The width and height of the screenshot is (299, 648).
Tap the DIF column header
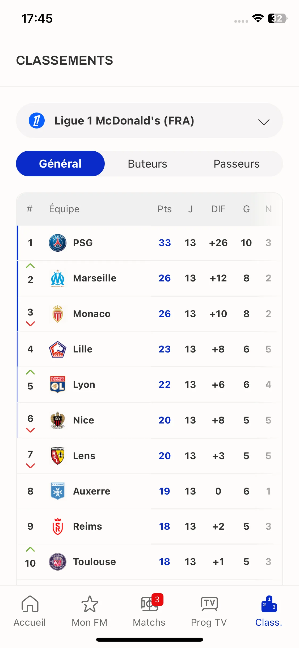(218, 209)
